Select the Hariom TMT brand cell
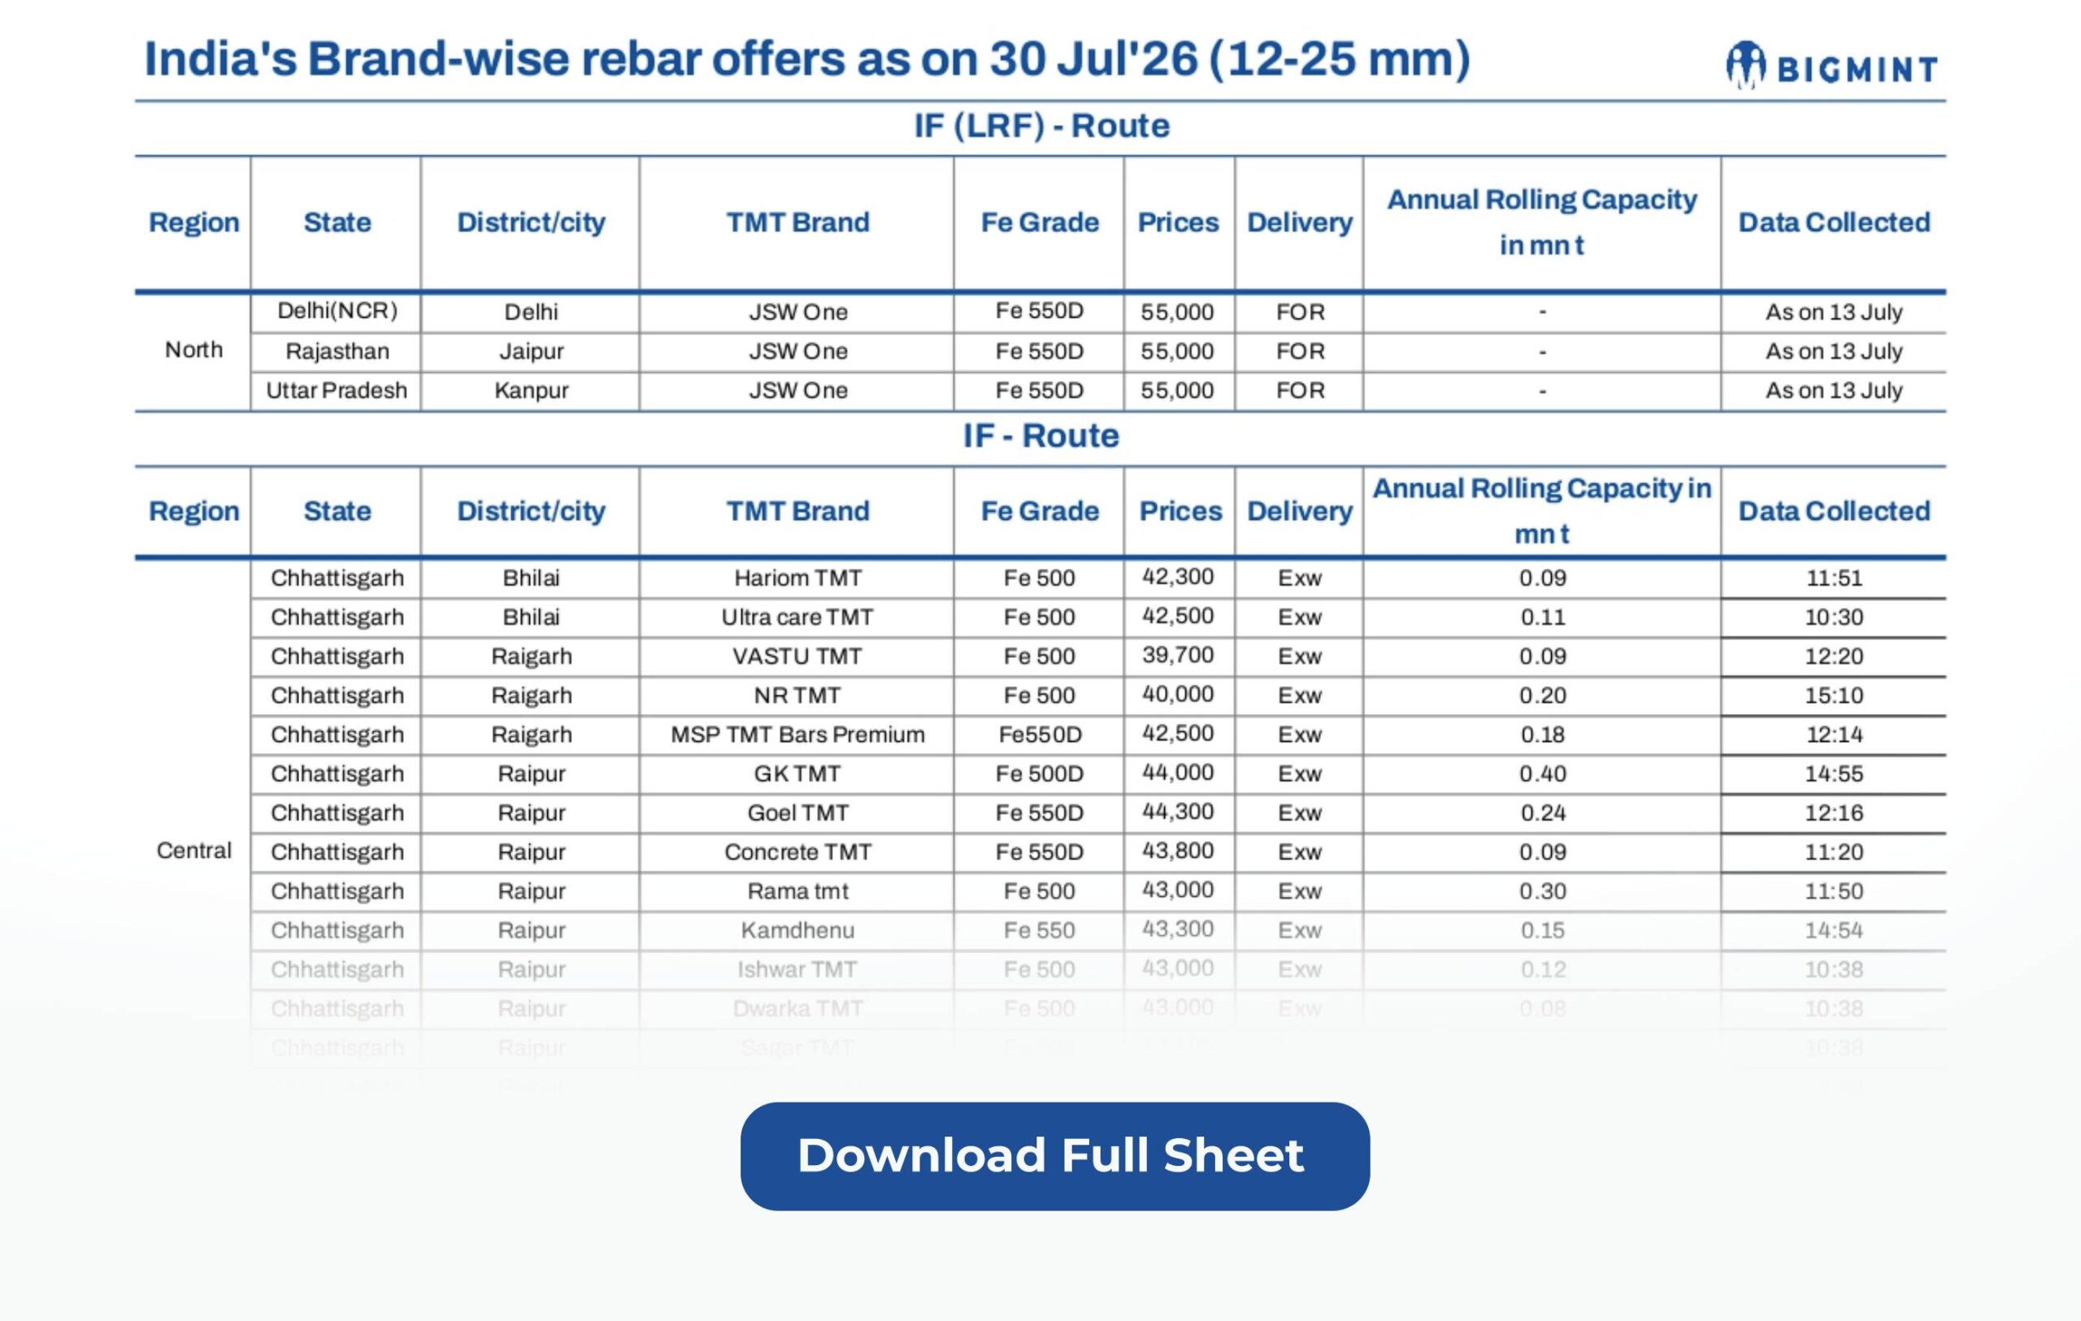The image size is (2081, 1321). pyautogui.click(x=797, y=578)
